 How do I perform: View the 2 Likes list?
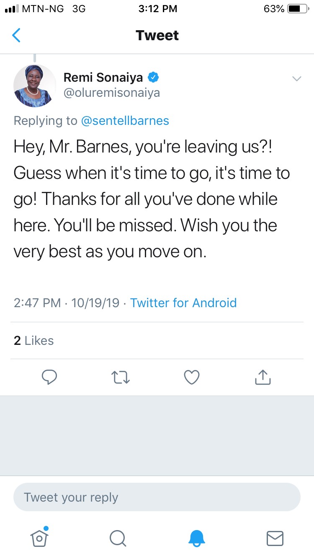coord(33,341)
